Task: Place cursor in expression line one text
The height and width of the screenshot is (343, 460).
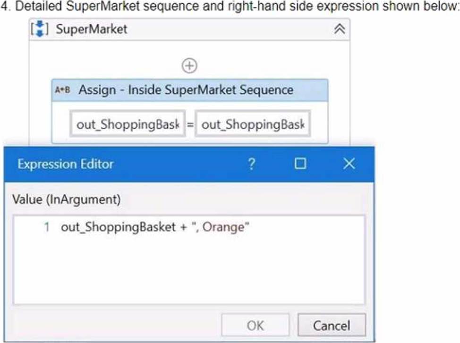Action: point(155,227)
